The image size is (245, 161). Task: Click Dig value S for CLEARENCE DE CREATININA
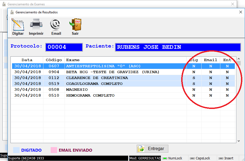coord(194,78)
